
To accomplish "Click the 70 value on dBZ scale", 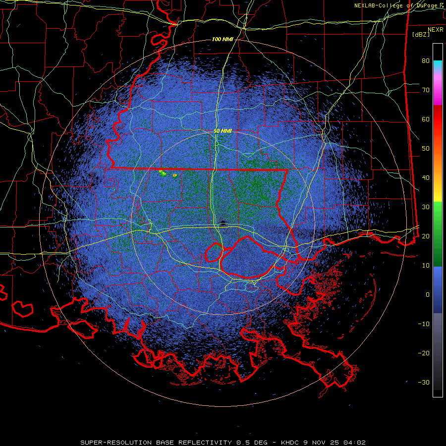I will [426, 90].
